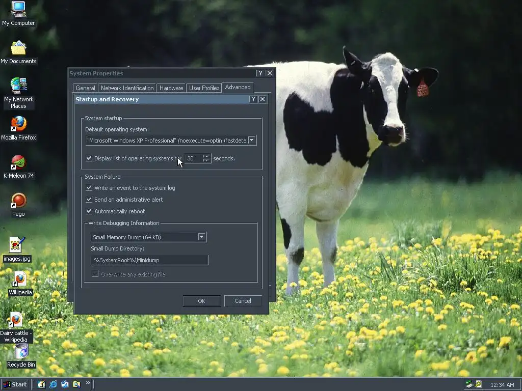Viewport: 522px width, 391px height.
Task: Close the Startup and Recovery dialog
Action: 263,99
